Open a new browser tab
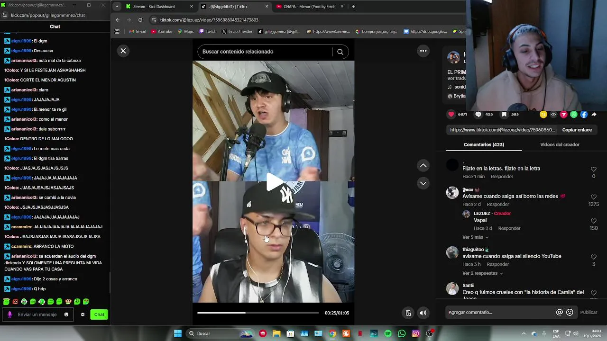607x341 pixels. [x=353, y=7]
